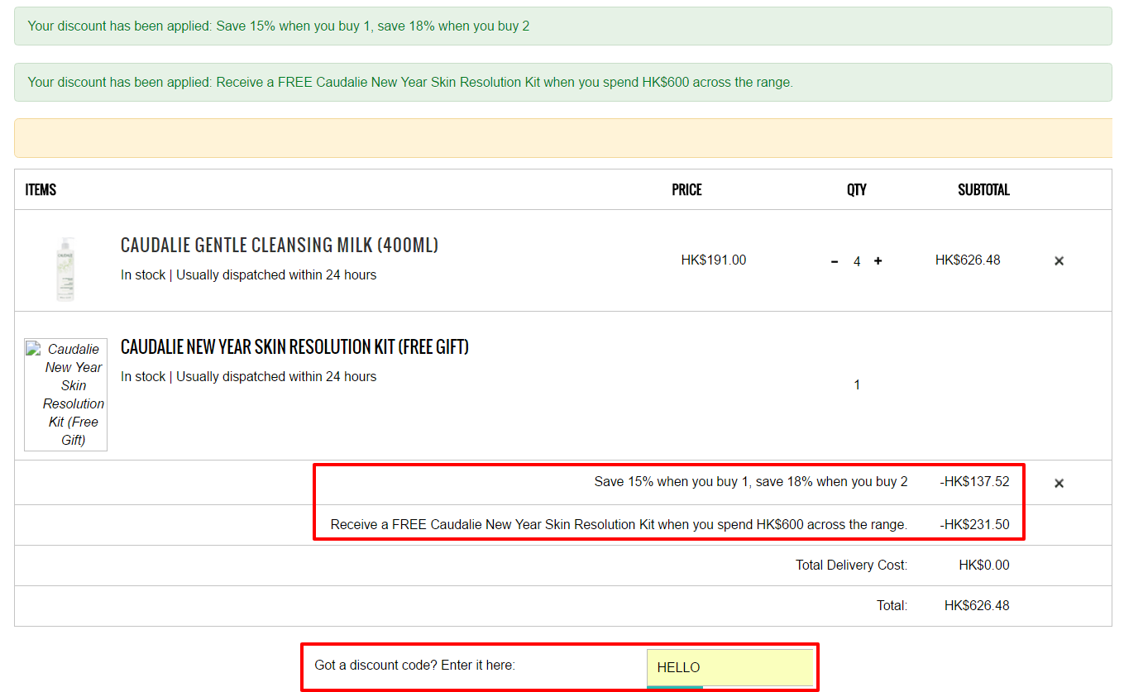Click the ITEMS column header
The height and width of the screenshot is (692, 1124).
tap(41, 190)
